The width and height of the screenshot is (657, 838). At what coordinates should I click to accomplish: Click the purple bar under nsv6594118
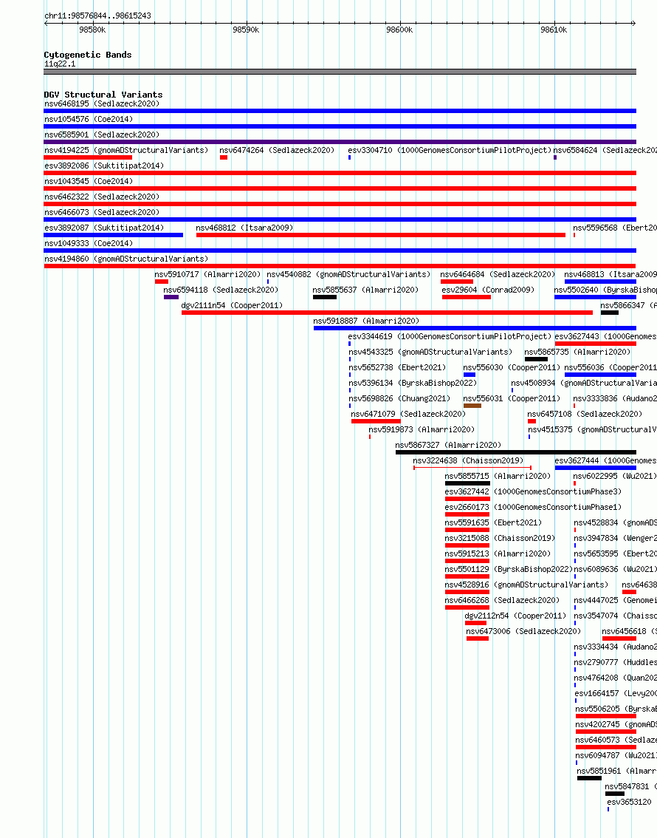[171, 297]
